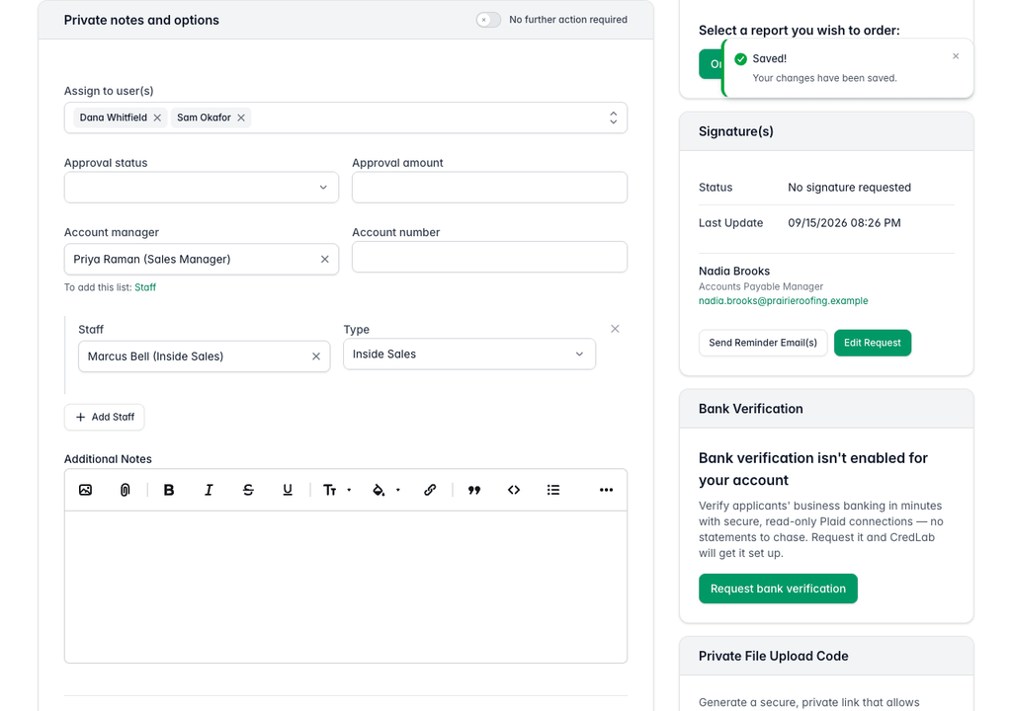1012x711 pixels.
Task: Expand the staff Type dropdown
Action: pyautogui.click(x=469, y=355)
